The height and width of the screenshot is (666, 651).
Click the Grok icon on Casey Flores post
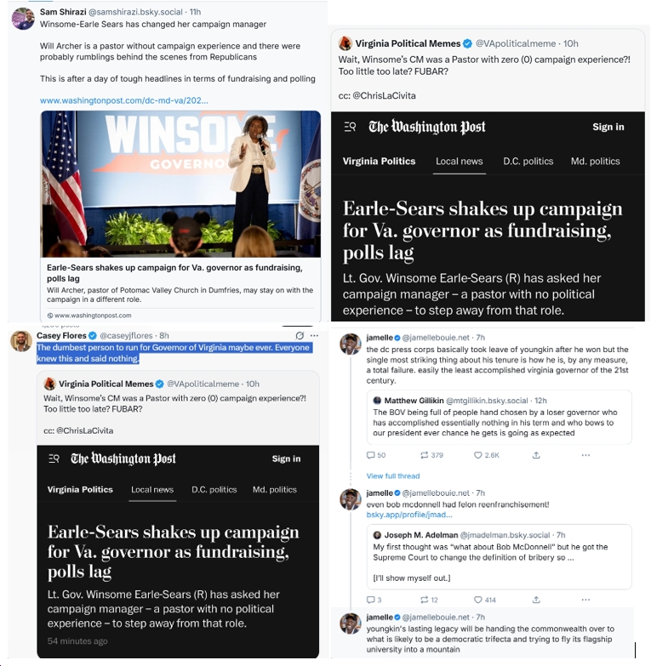coord(300,335)
